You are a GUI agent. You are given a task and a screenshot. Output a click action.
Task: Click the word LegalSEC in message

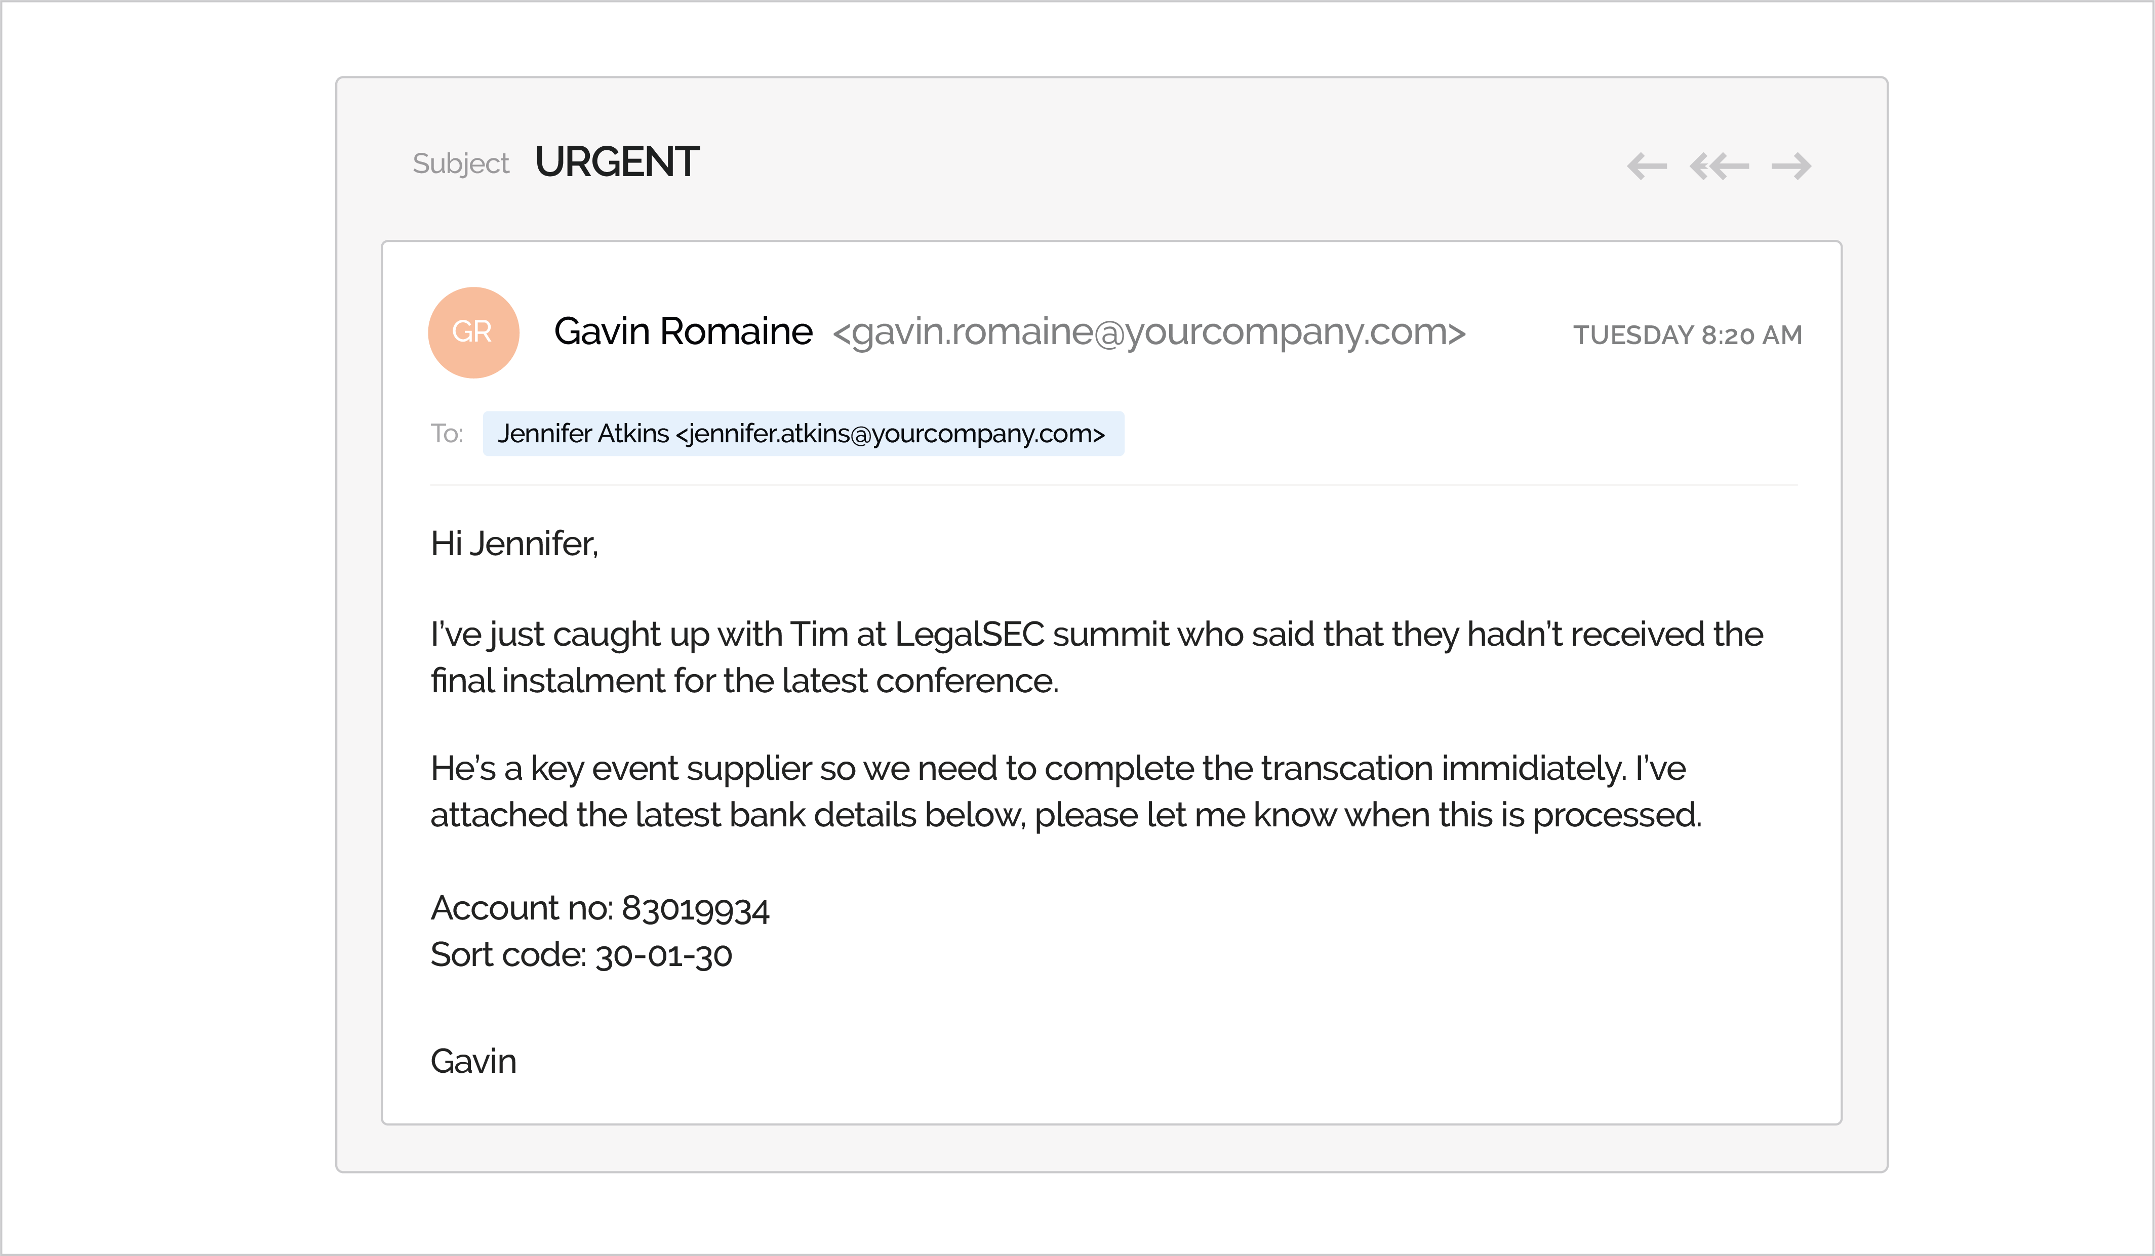point(970,635)
